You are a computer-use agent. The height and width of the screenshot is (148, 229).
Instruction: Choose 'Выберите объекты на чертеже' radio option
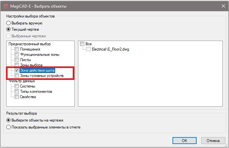pyautogui.click(x=9, y=120)
